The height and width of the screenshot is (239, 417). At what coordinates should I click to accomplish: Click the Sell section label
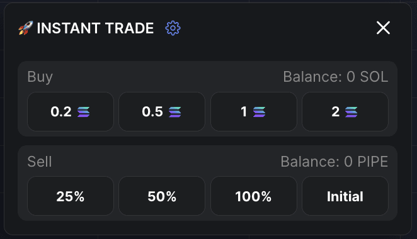click(x=40, y=162)
